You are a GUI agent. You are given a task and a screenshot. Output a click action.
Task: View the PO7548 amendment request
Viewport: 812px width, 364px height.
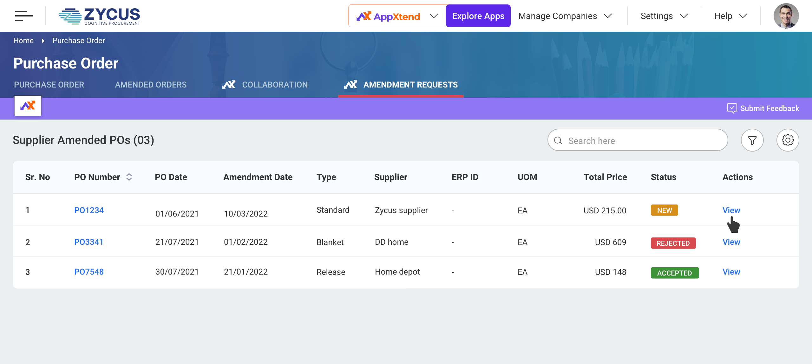click(x=731, y=272)
